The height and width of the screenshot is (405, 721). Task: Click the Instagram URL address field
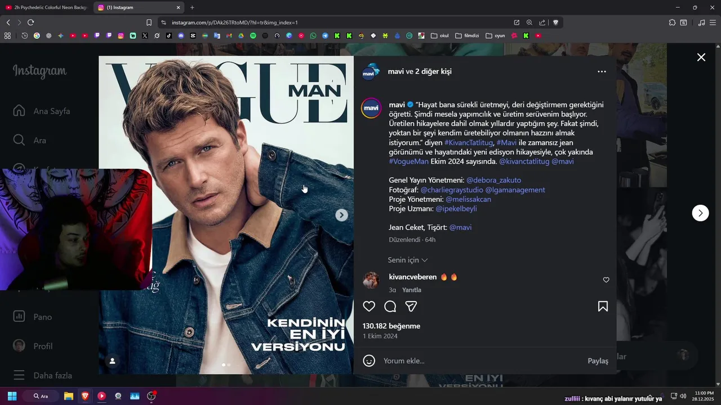click(x=338, y=22)
